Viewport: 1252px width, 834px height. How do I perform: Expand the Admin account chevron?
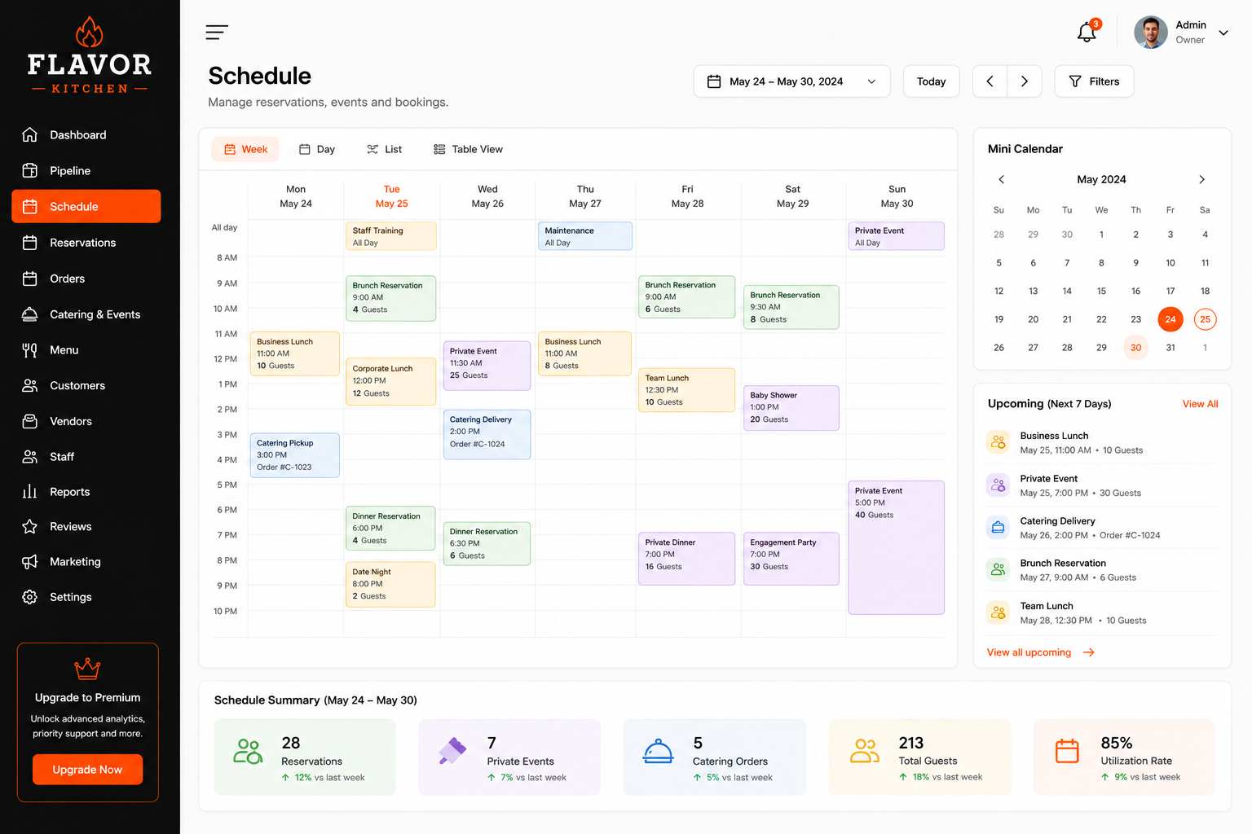[1223, 33]
